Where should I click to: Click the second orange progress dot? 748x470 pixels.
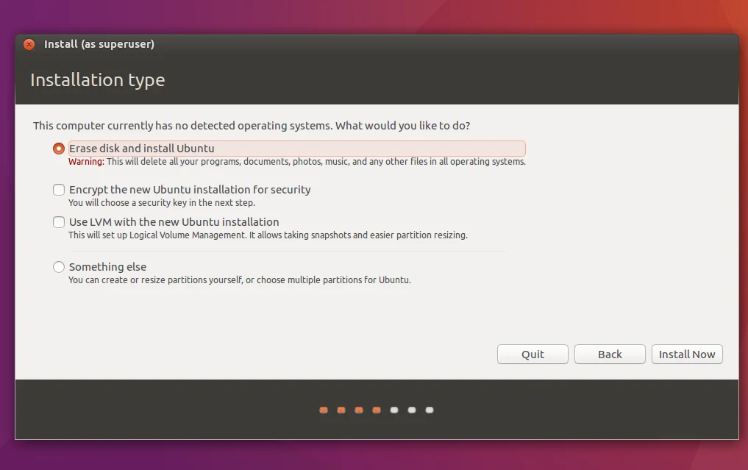coord(341,410)
